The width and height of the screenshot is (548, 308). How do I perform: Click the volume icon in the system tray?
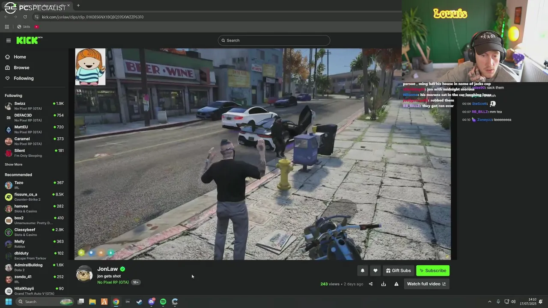[x=513, y=302]
